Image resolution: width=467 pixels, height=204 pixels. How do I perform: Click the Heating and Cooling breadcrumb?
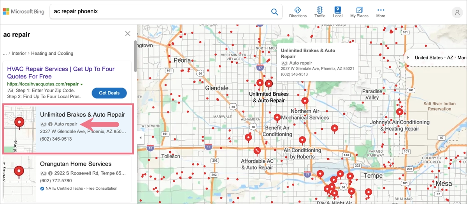(x=52, y=53)
